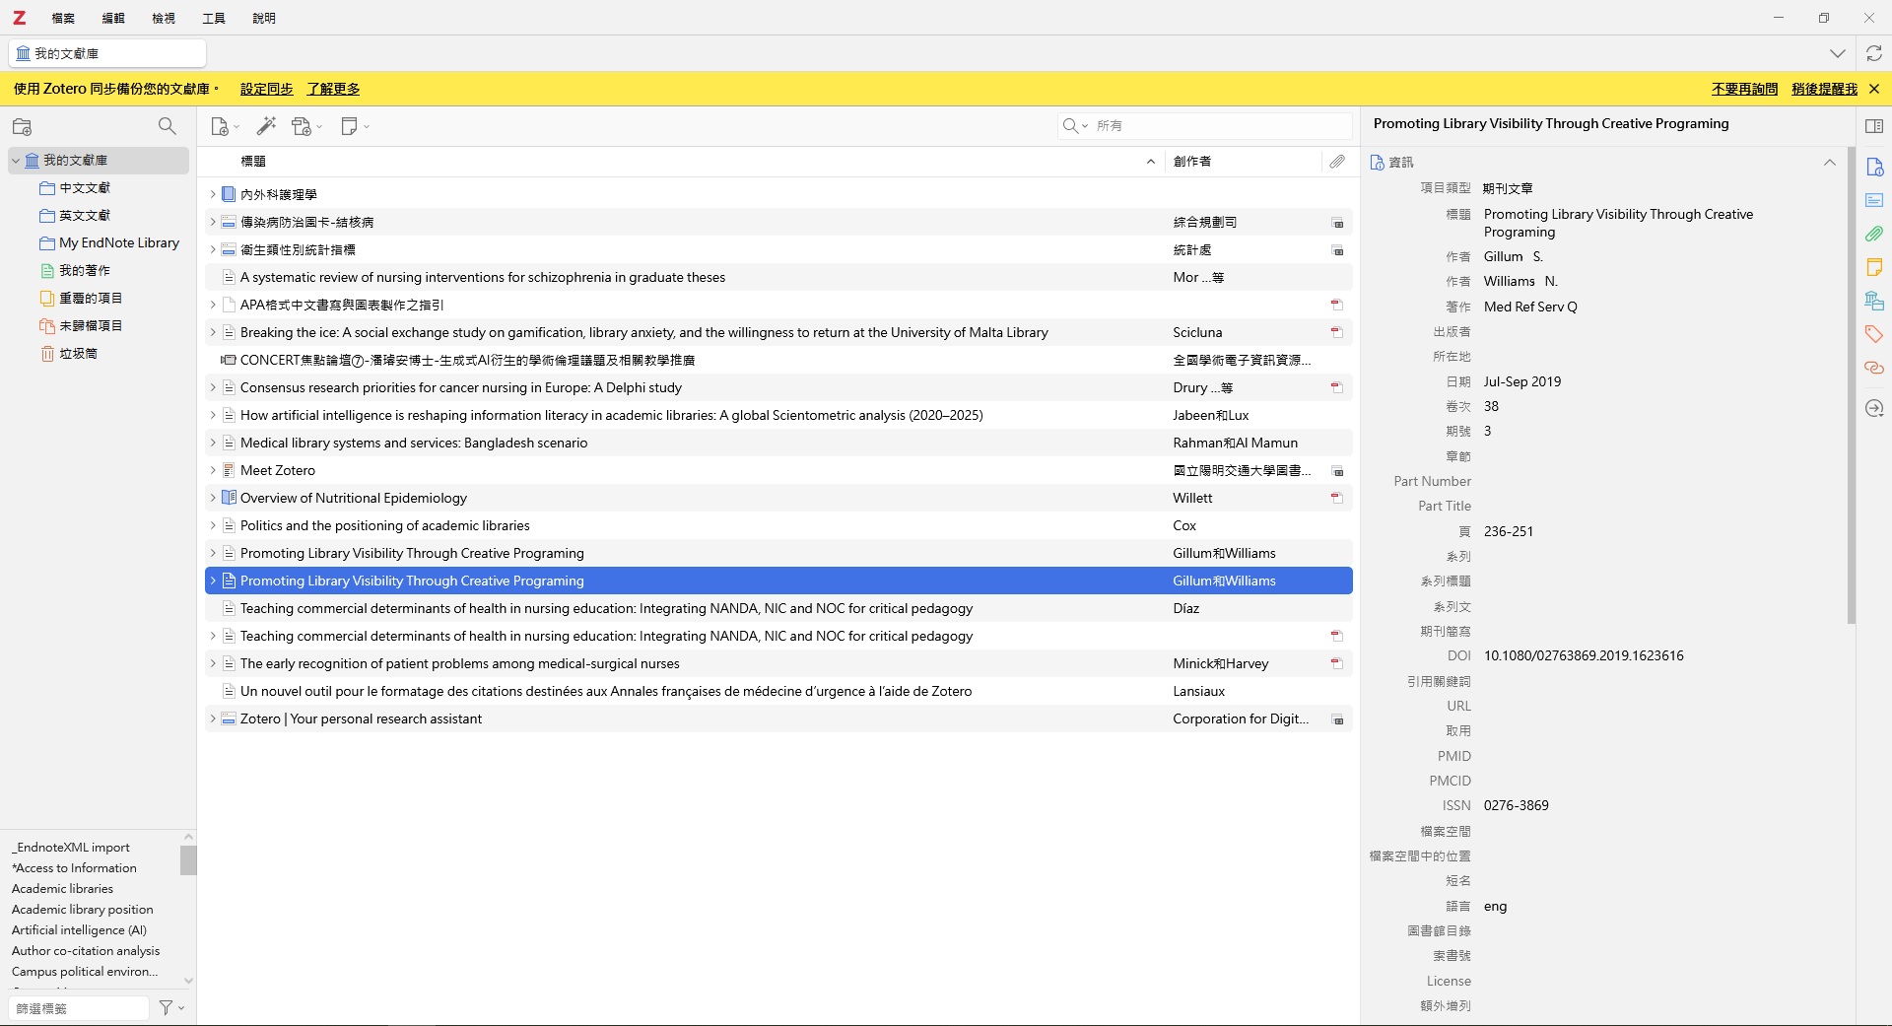Click the 所有 search input field

[1220, 125]
